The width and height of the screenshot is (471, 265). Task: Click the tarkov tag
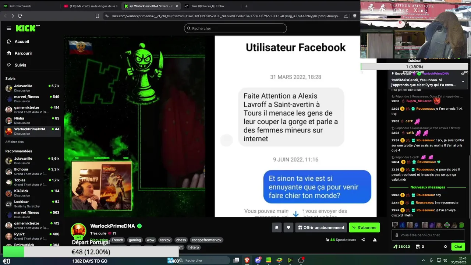[165, 240]
